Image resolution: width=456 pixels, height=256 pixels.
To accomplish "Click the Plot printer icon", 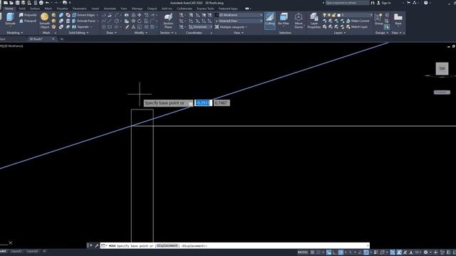I will [41, 3].
